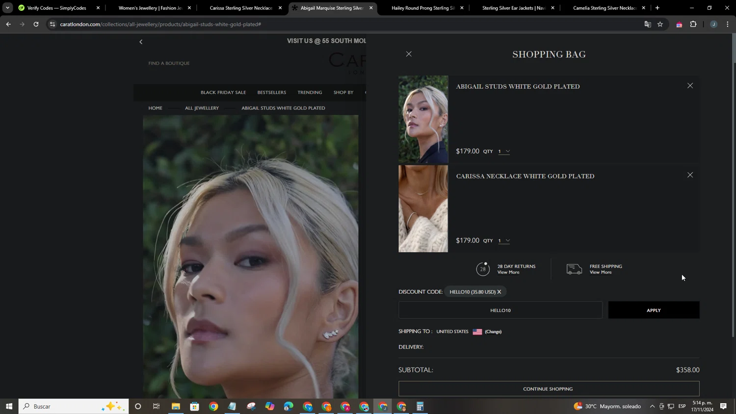Open Chrome profile avatar
The width and height of the screenshot is (736, 414).
click(713, 24)
